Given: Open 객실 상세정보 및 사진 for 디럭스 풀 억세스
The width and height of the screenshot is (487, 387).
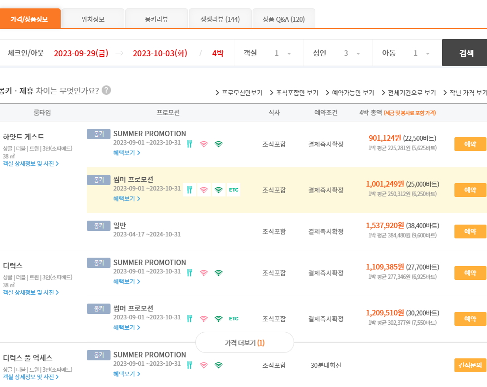Looking at the screenshot, I should (x=31, y=377).
